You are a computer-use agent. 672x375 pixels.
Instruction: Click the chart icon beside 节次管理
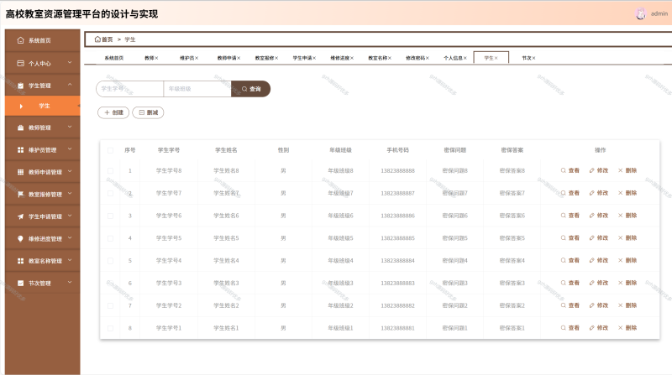(x=20, y=283)
